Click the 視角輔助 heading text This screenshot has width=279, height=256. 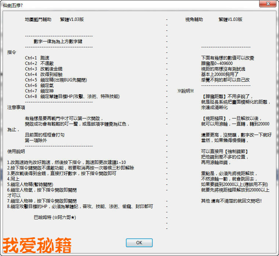coord(194,19)
